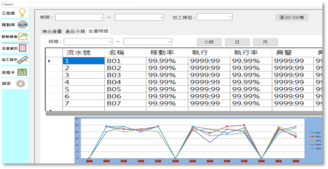Select 流水號 cell 7
328x169 pixels.
[x=84, y=103]
